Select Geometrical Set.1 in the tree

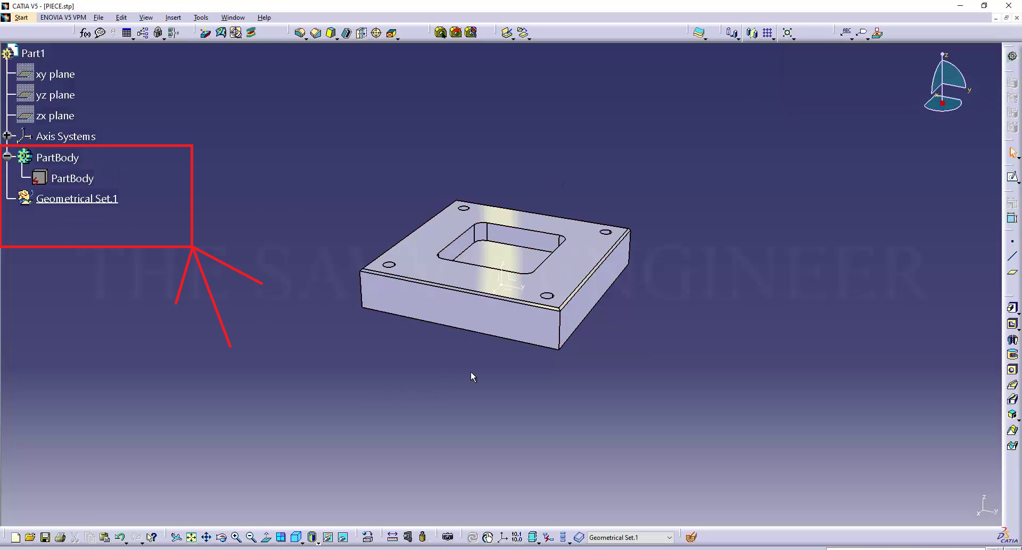pyautogui.click(x=77, y=199)
